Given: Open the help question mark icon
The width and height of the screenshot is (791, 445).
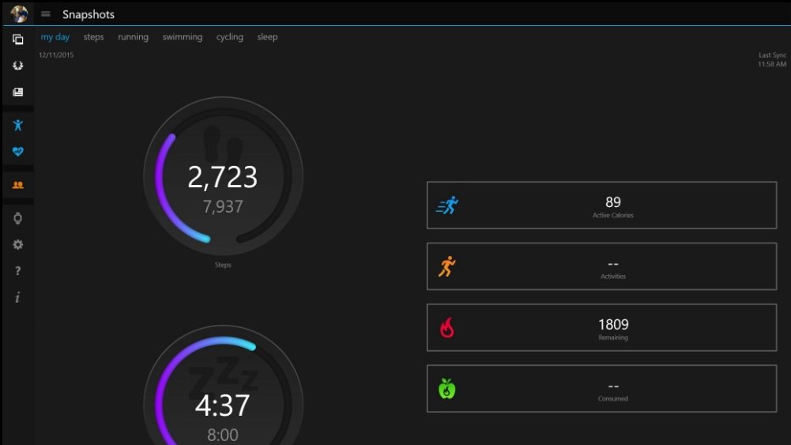Looking at the screenshot, I should 17,271.
